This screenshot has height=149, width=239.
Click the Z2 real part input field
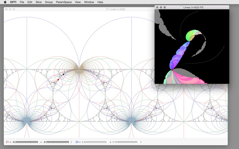coord(95,142)
